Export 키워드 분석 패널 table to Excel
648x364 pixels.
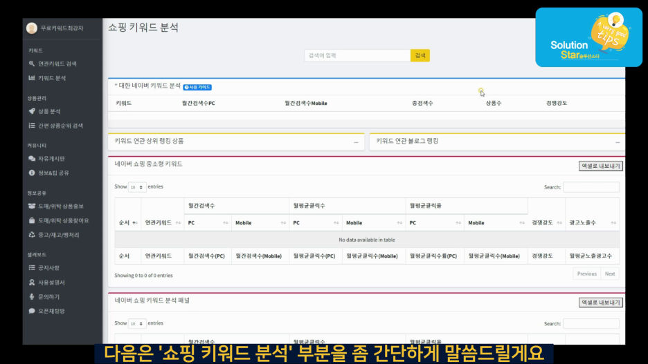tap(600, 303)
